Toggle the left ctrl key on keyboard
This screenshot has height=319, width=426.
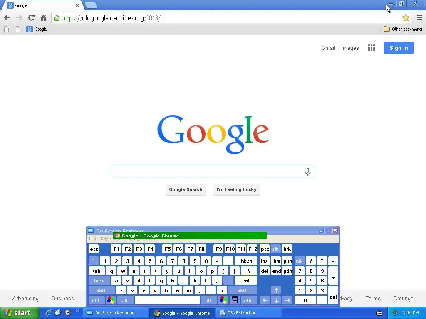click(96, 301)
